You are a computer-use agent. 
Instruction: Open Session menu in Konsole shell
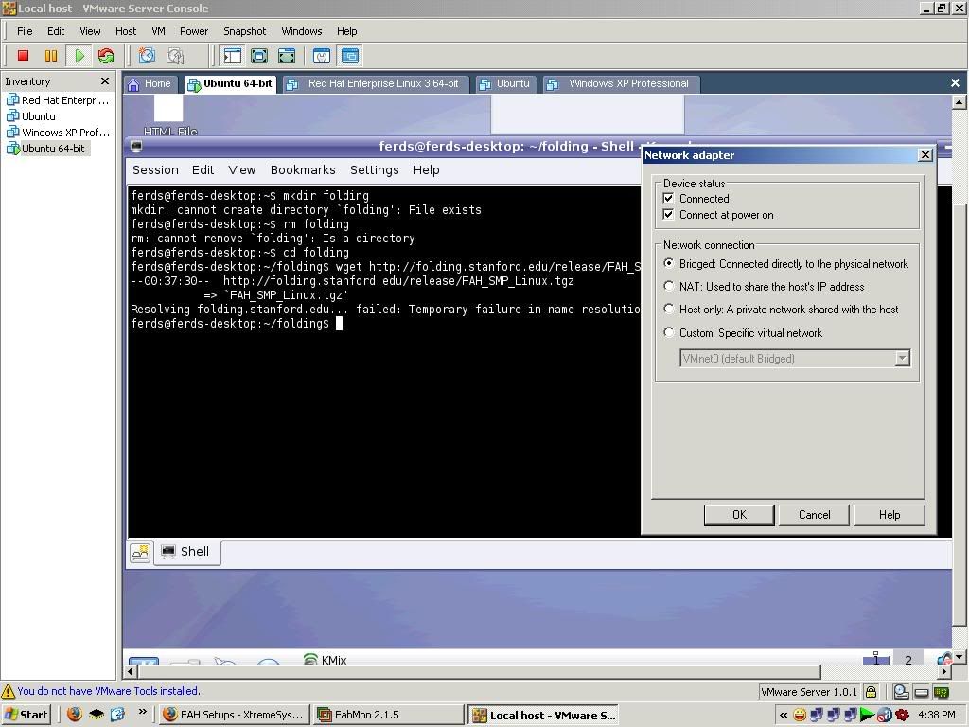coord(155,170)
